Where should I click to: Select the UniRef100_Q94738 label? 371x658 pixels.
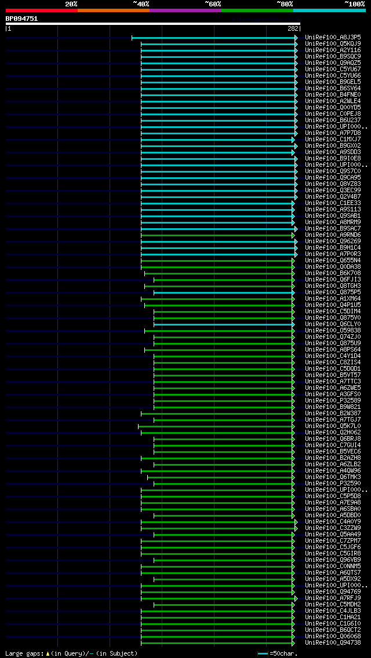333,643
